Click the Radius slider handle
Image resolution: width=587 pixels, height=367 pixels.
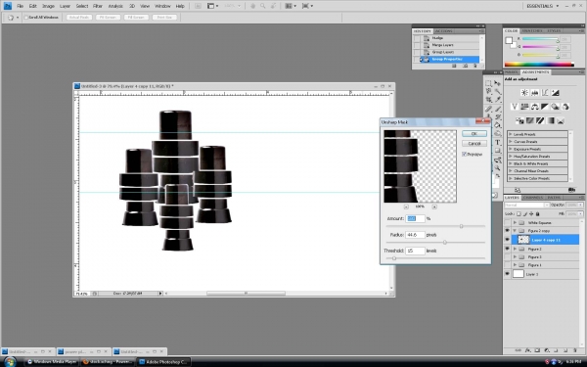pos(445,243)
